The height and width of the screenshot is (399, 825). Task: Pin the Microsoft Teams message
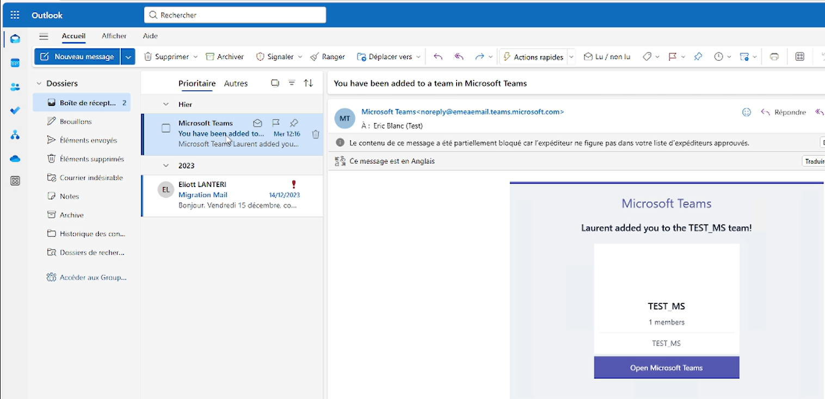294,123
